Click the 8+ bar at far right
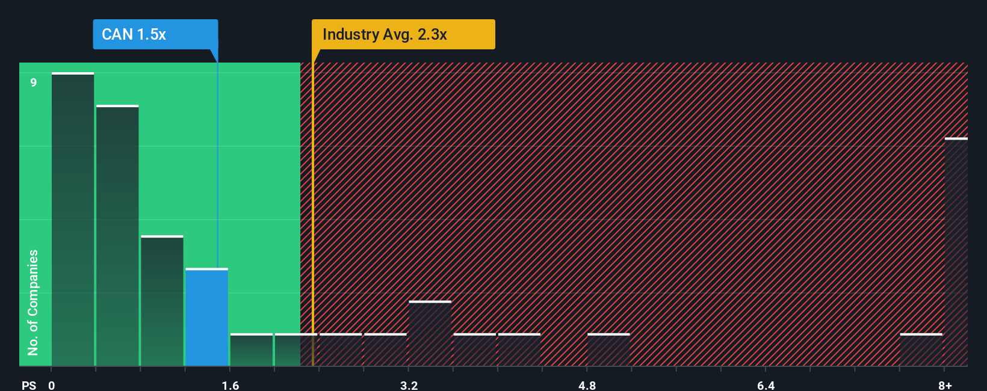Screen dimensions: 987x391 tap(956, 251)
